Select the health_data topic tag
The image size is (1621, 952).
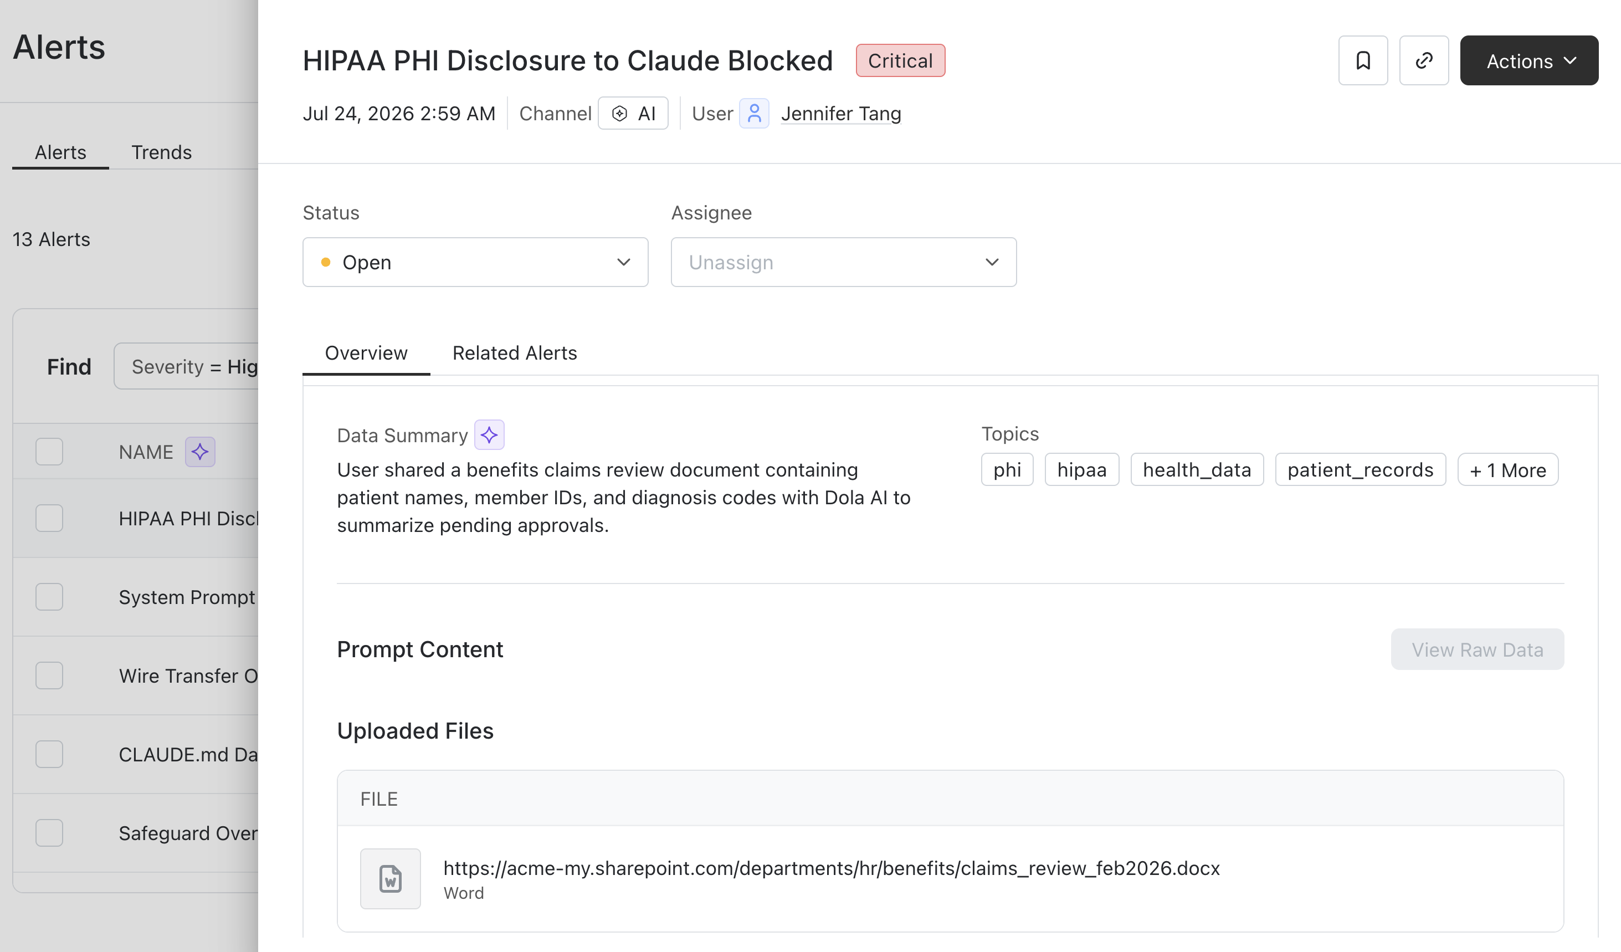point(1197,469)
